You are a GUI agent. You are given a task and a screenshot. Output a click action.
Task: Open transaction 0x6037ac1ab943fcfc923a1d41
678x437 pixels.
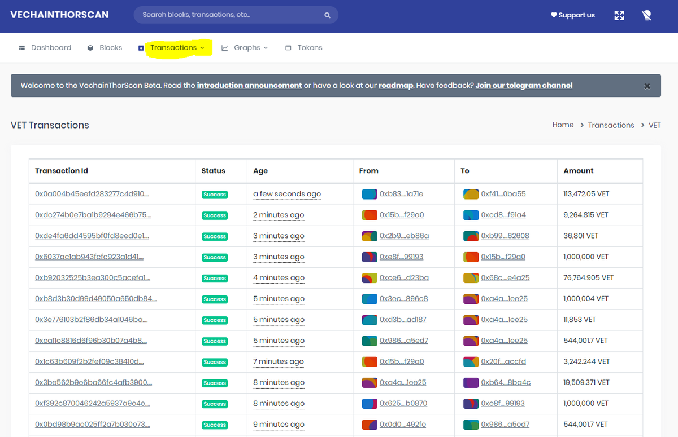[x=89, y=257]
